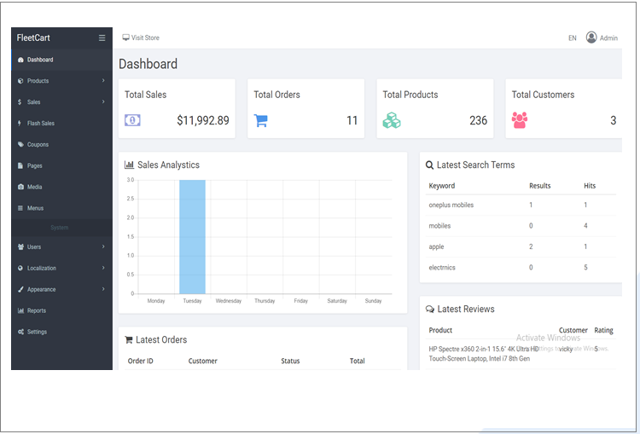This screenshot has width=640, height=434.
Task: Go to Media in sidebar
Action: coord(34,187)
